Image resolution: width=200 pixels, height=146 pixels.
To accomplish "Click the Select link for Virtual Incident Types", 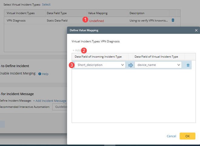I will [x=46, y=5].
